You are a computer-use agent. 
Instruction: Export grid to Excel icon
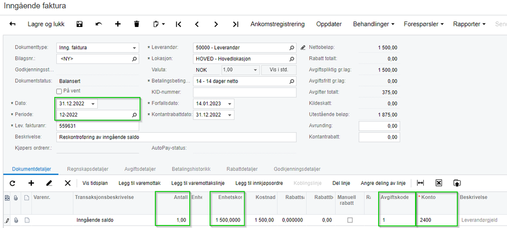439,183
